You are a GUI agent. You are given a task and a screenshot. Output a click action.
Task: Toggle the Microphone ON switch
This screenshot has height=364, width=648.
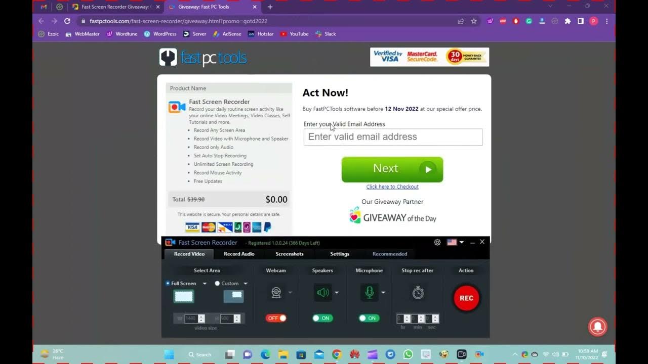pos(369,318)
